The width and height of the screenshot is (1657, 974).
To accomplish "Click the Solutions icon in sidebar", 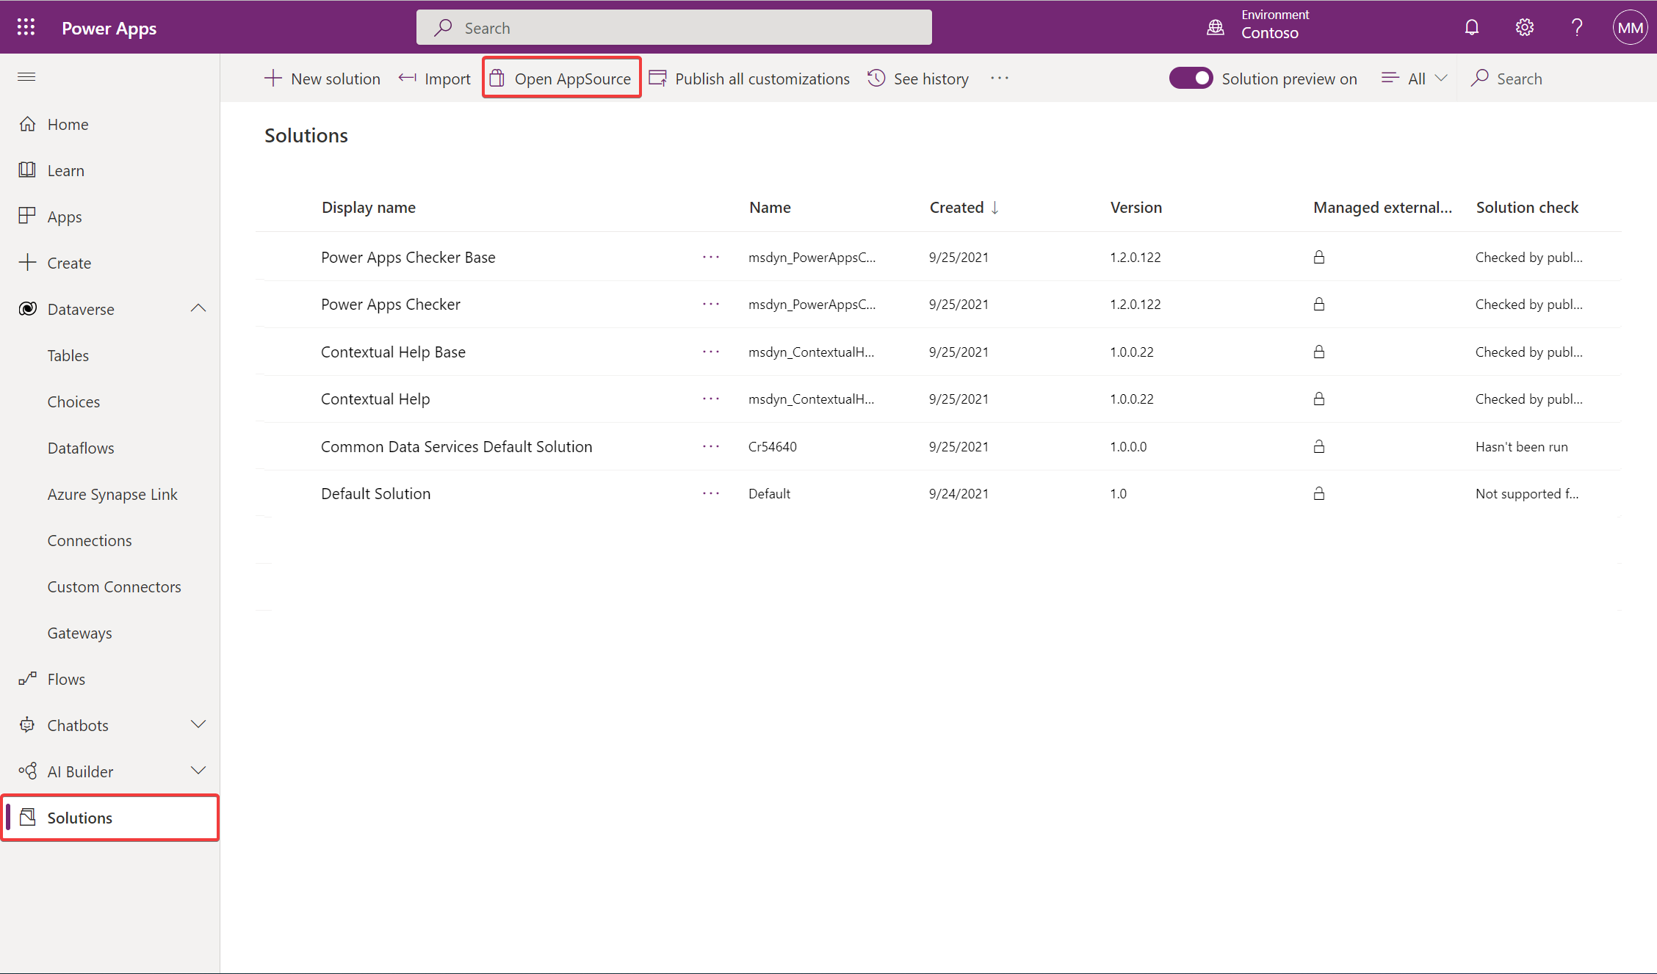I will [x=29, y=818].
